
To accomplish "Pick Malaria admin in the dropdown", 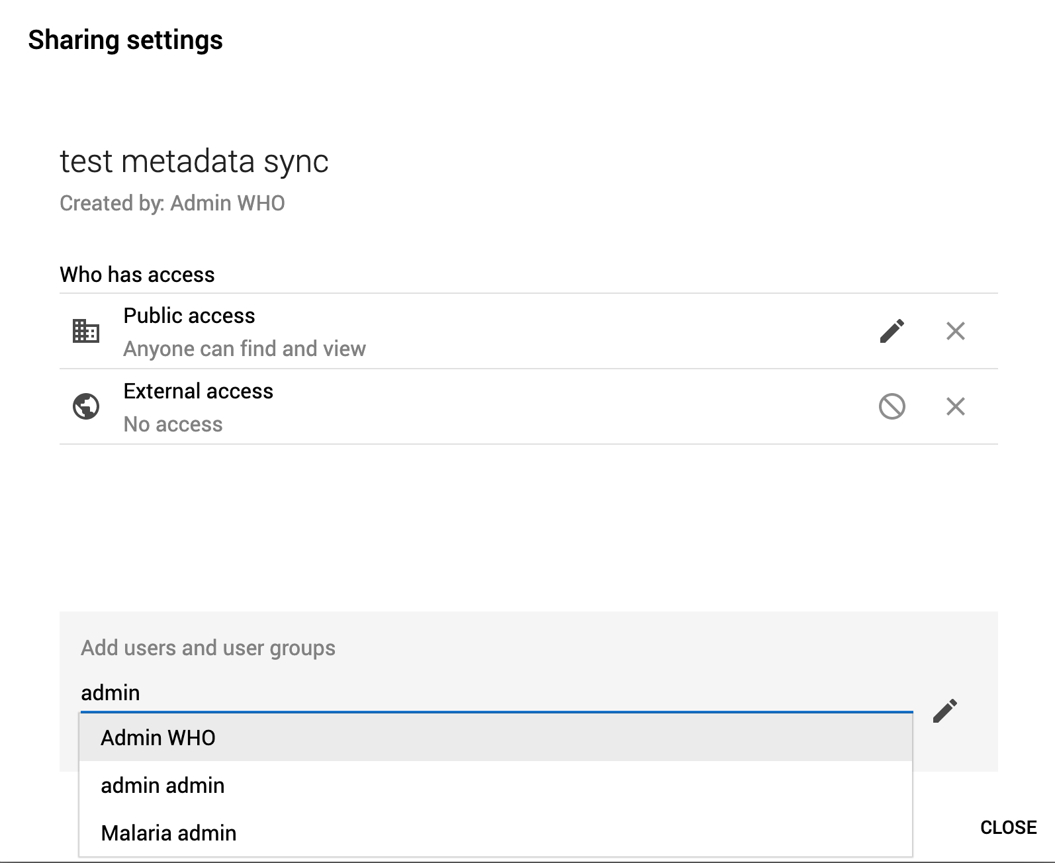I will (x=169, y=833).
